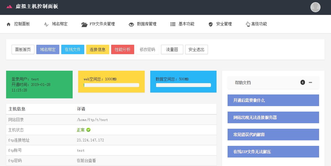331x166 pixels.
Task: View the 常见错误代码解释 help article
Action: (x=273, y=135)
